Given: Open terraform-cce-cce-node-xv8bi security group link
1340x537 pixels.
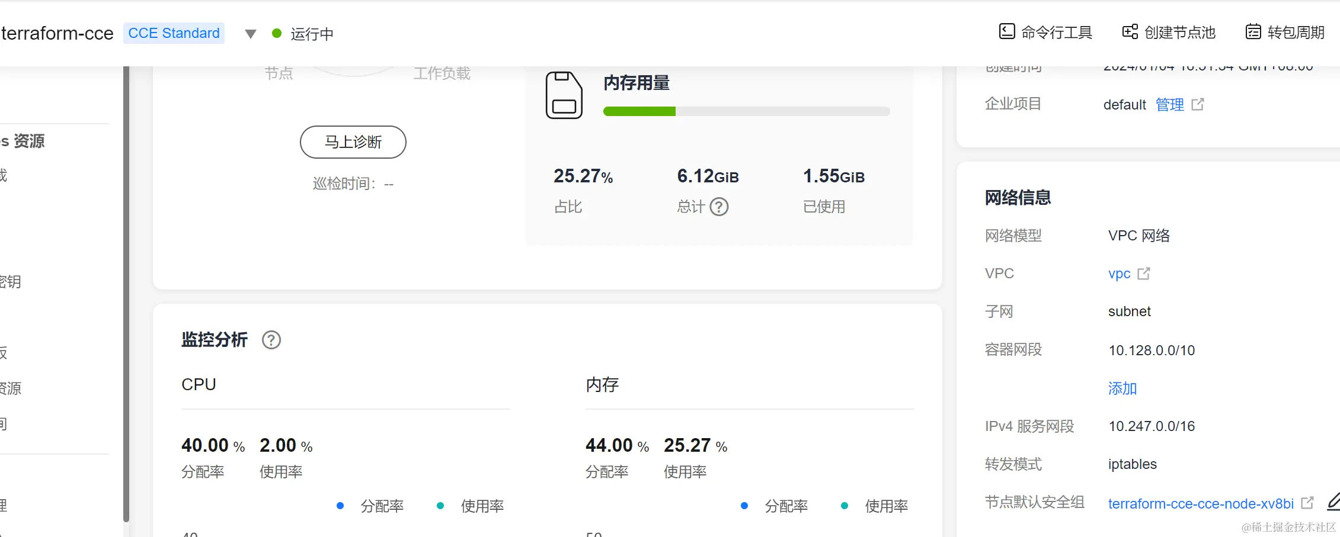Looking at the screenshot, I should click(x=1201, y=504).
